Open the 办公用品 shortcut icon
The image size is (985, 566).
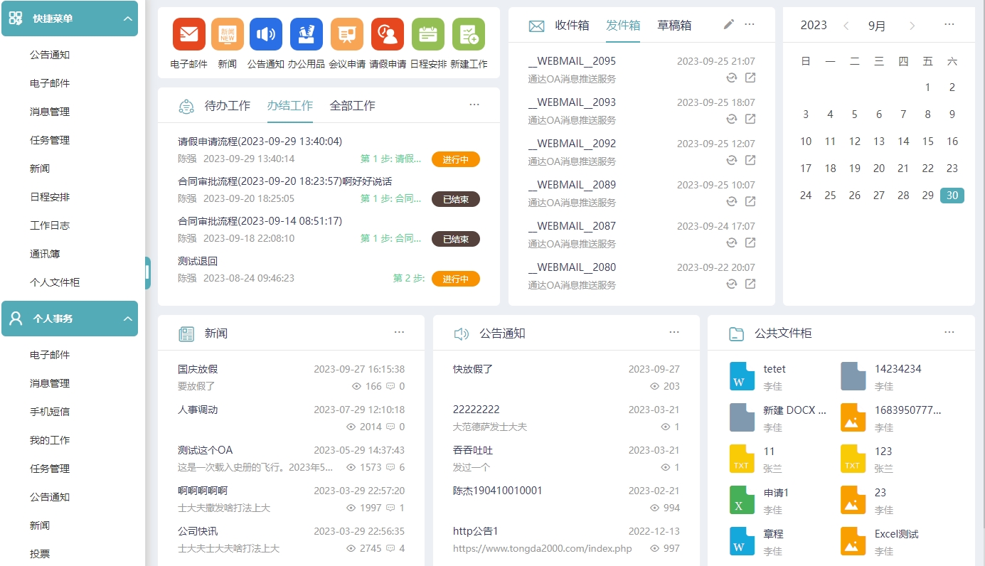(307, 34)
